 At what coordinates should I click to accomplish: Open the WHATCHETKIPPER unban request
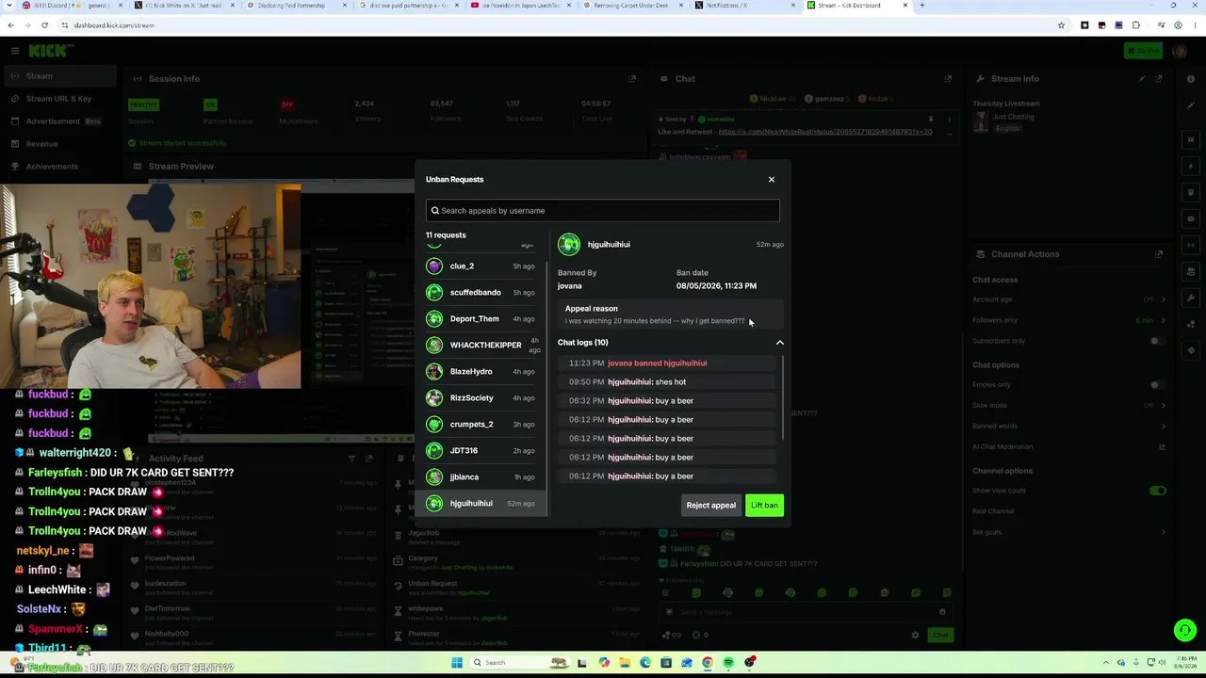point(481,346)
